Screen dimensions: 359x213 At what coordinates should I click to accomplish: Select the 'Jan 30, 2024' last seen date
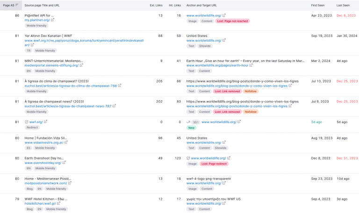(x=347, y=36)
